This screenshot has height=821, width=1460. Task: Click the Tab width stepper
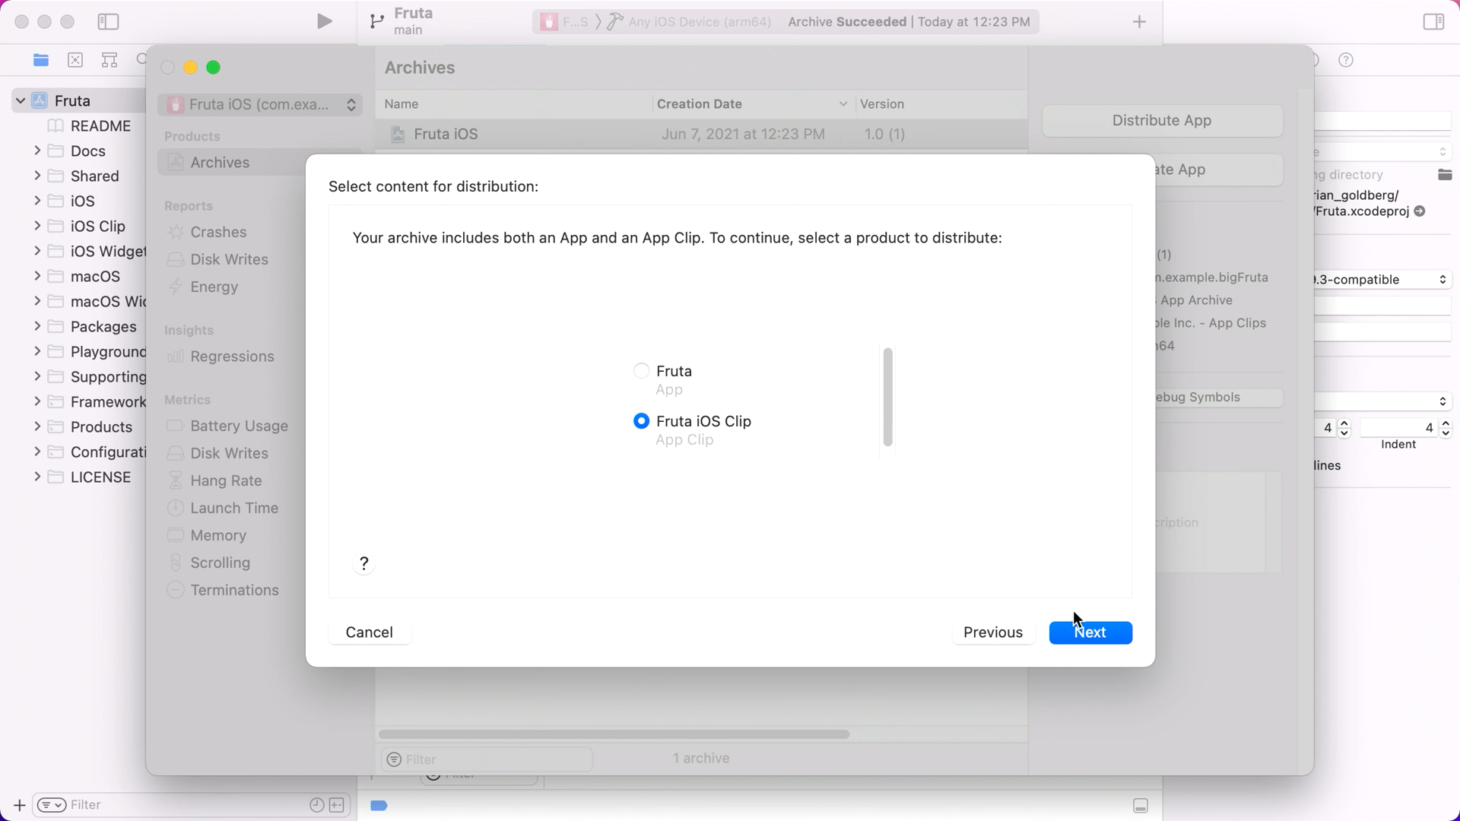pyautogui.click(x=1344, y=428)
